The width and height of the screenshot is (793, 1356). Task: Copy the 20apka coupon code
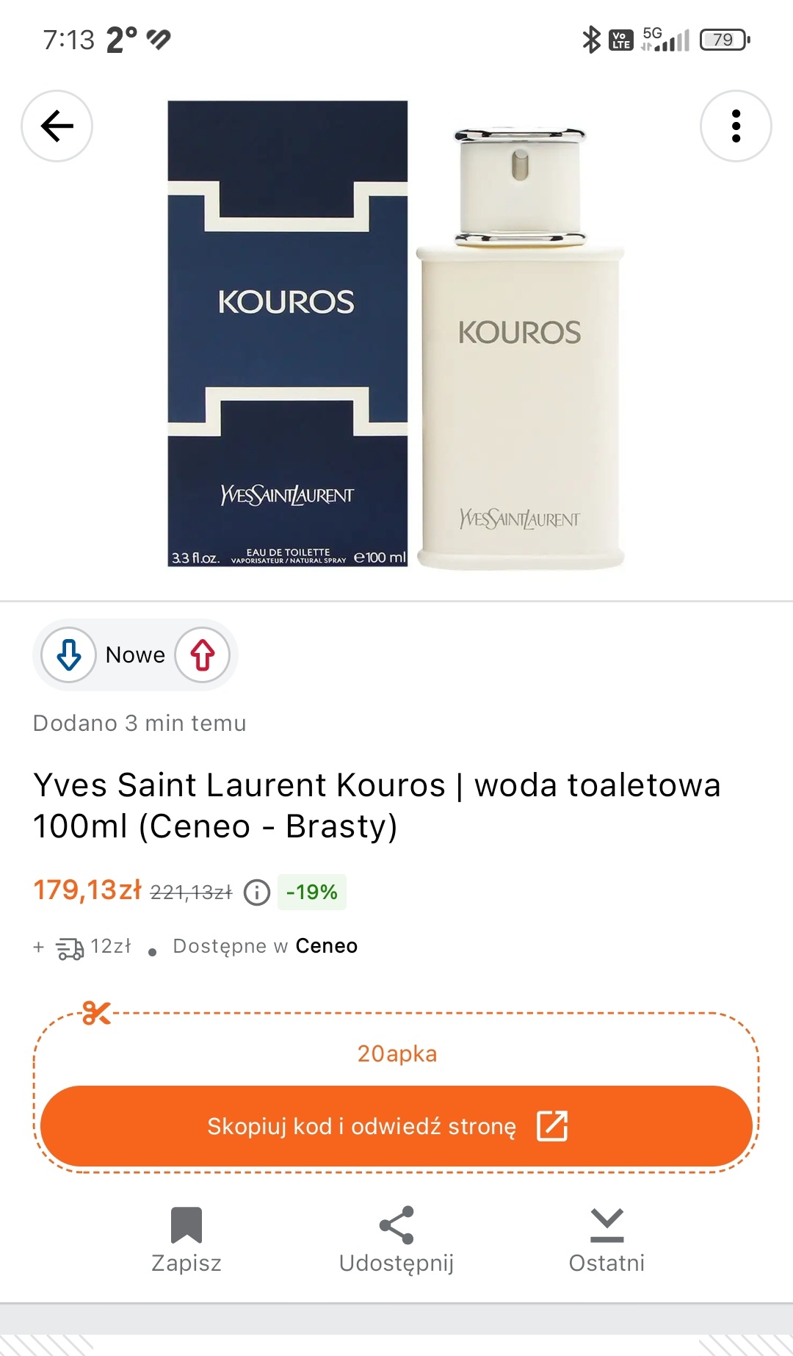click(x=396, y=1053)
